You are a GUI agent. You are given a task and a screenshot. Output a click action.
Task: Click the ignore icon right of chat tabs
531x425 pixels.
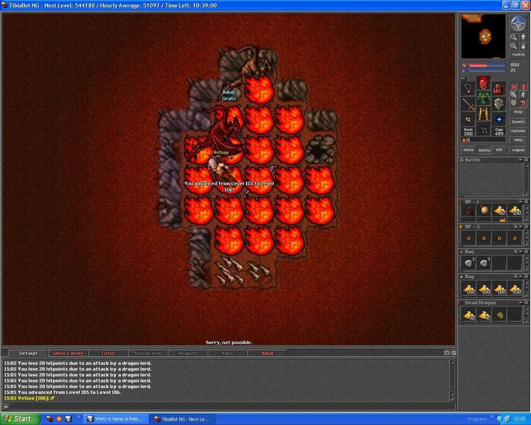454,353
